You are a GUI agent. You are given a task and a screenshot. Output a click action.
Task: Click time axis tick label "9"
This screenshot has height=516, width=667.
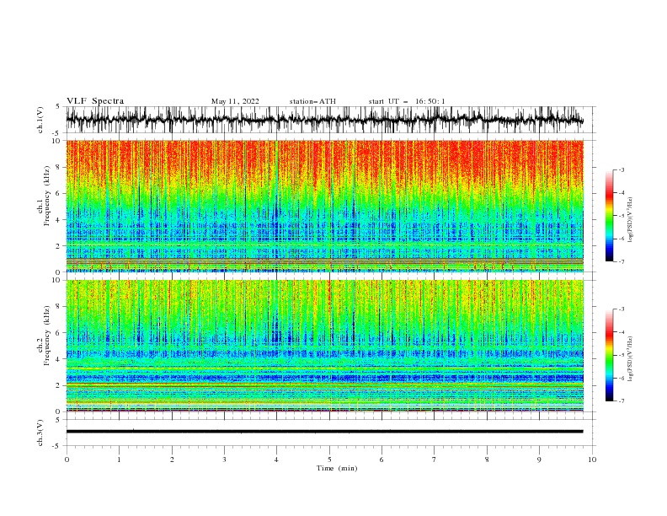539,460
